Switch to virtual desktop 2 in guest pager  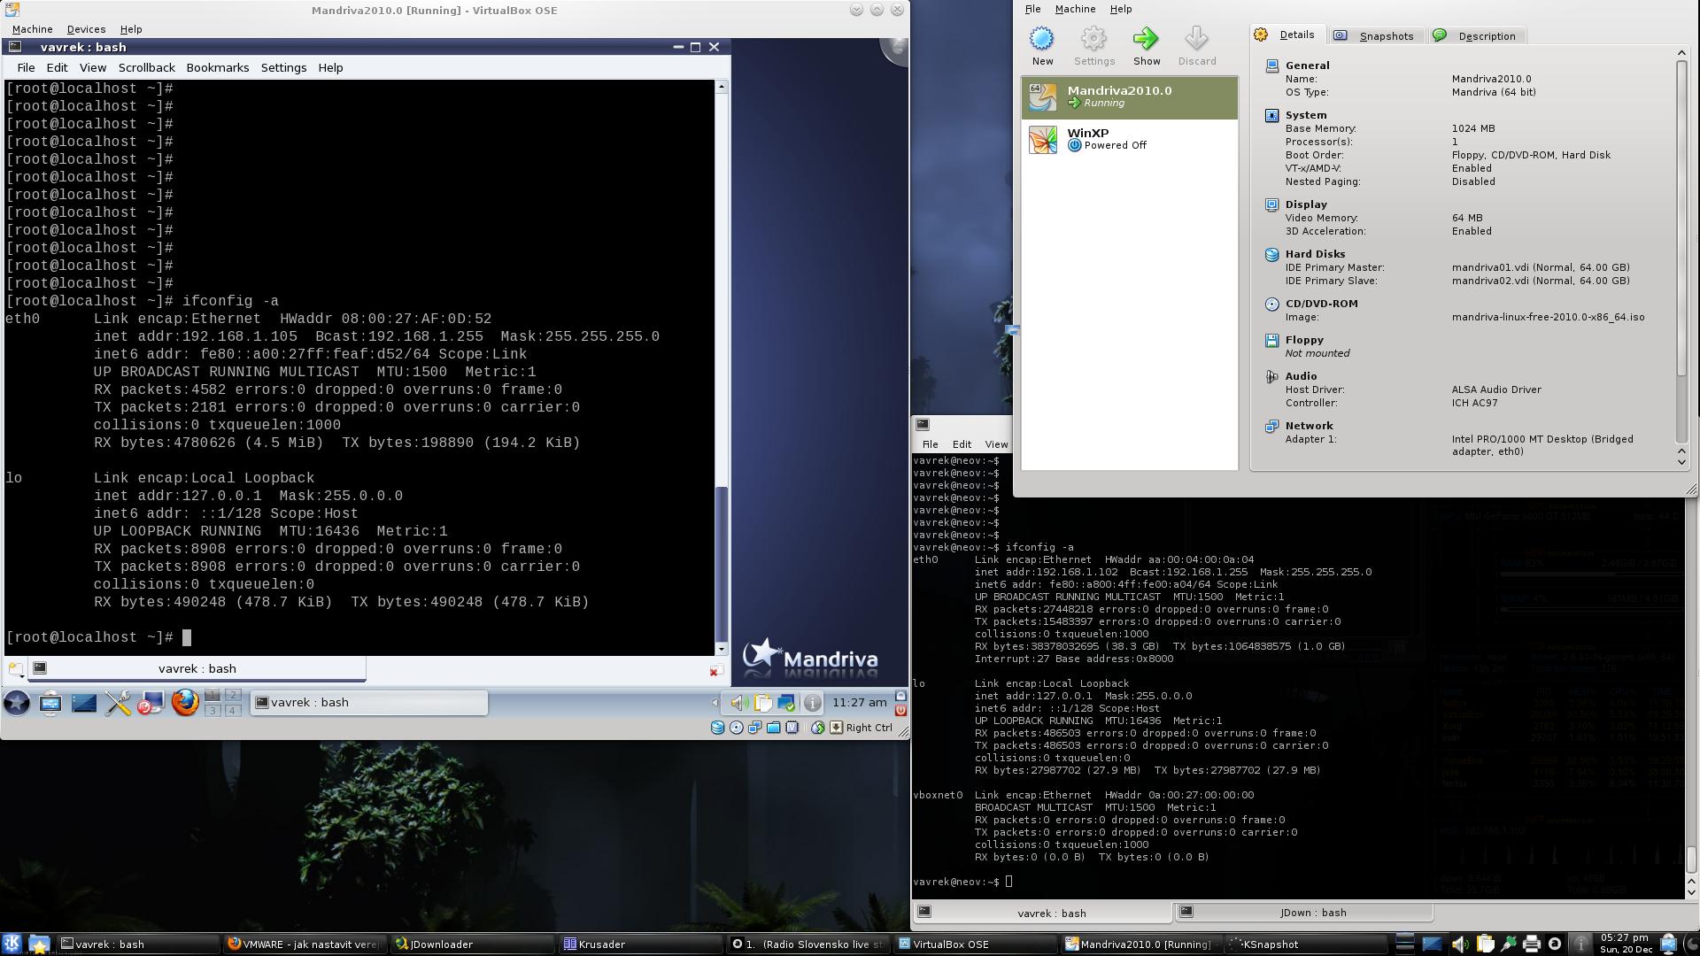coord(233,695)
